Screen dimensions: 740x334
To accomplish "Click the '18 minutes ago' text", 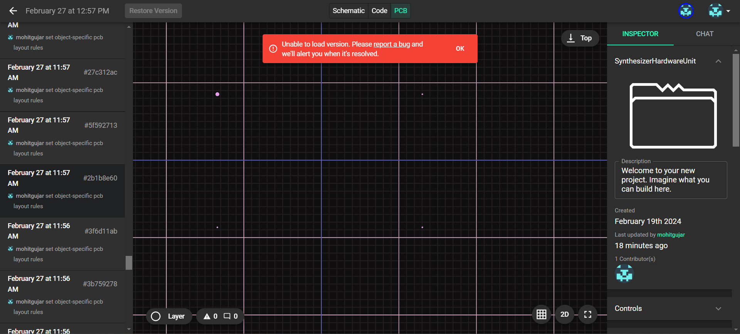I will point(641,245).
